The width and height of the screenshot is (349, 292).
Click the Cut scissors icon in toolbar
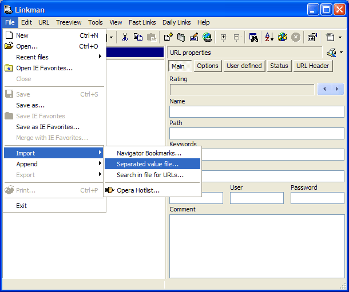tap(125, 37)
